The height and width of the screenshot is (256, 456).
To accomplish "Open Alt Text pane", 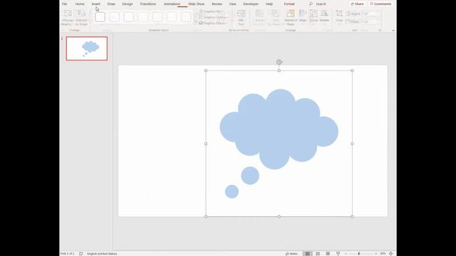I will click(x=241, y=18).
